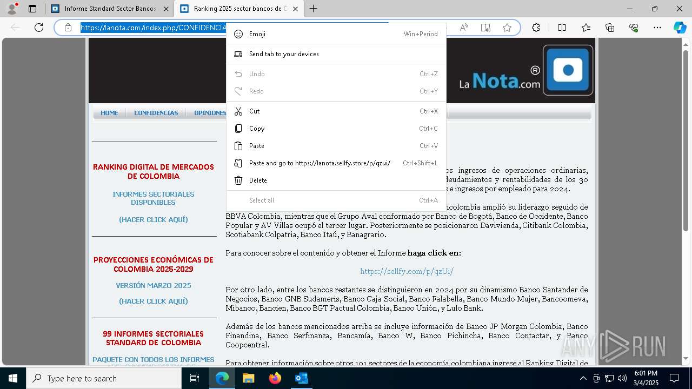Click the Read aloud icon
Viewport: 692px width, 389px height.
pos(464,28)
